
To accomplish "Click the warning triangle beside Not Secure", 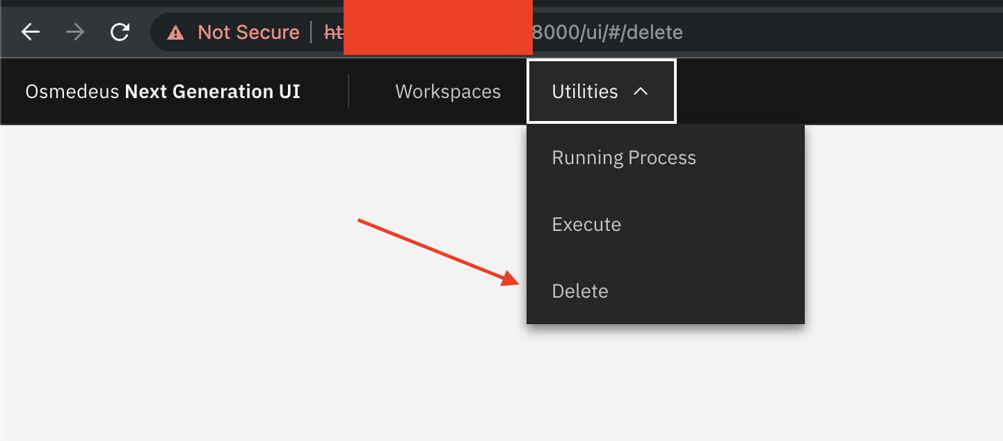I will coord(175,31).
